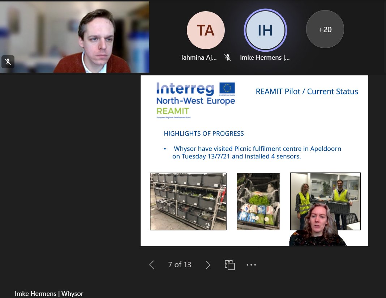This screenshot has height=298, width=386.
Task: Open the slide grid view icon
Action: (x=230, y=265)
